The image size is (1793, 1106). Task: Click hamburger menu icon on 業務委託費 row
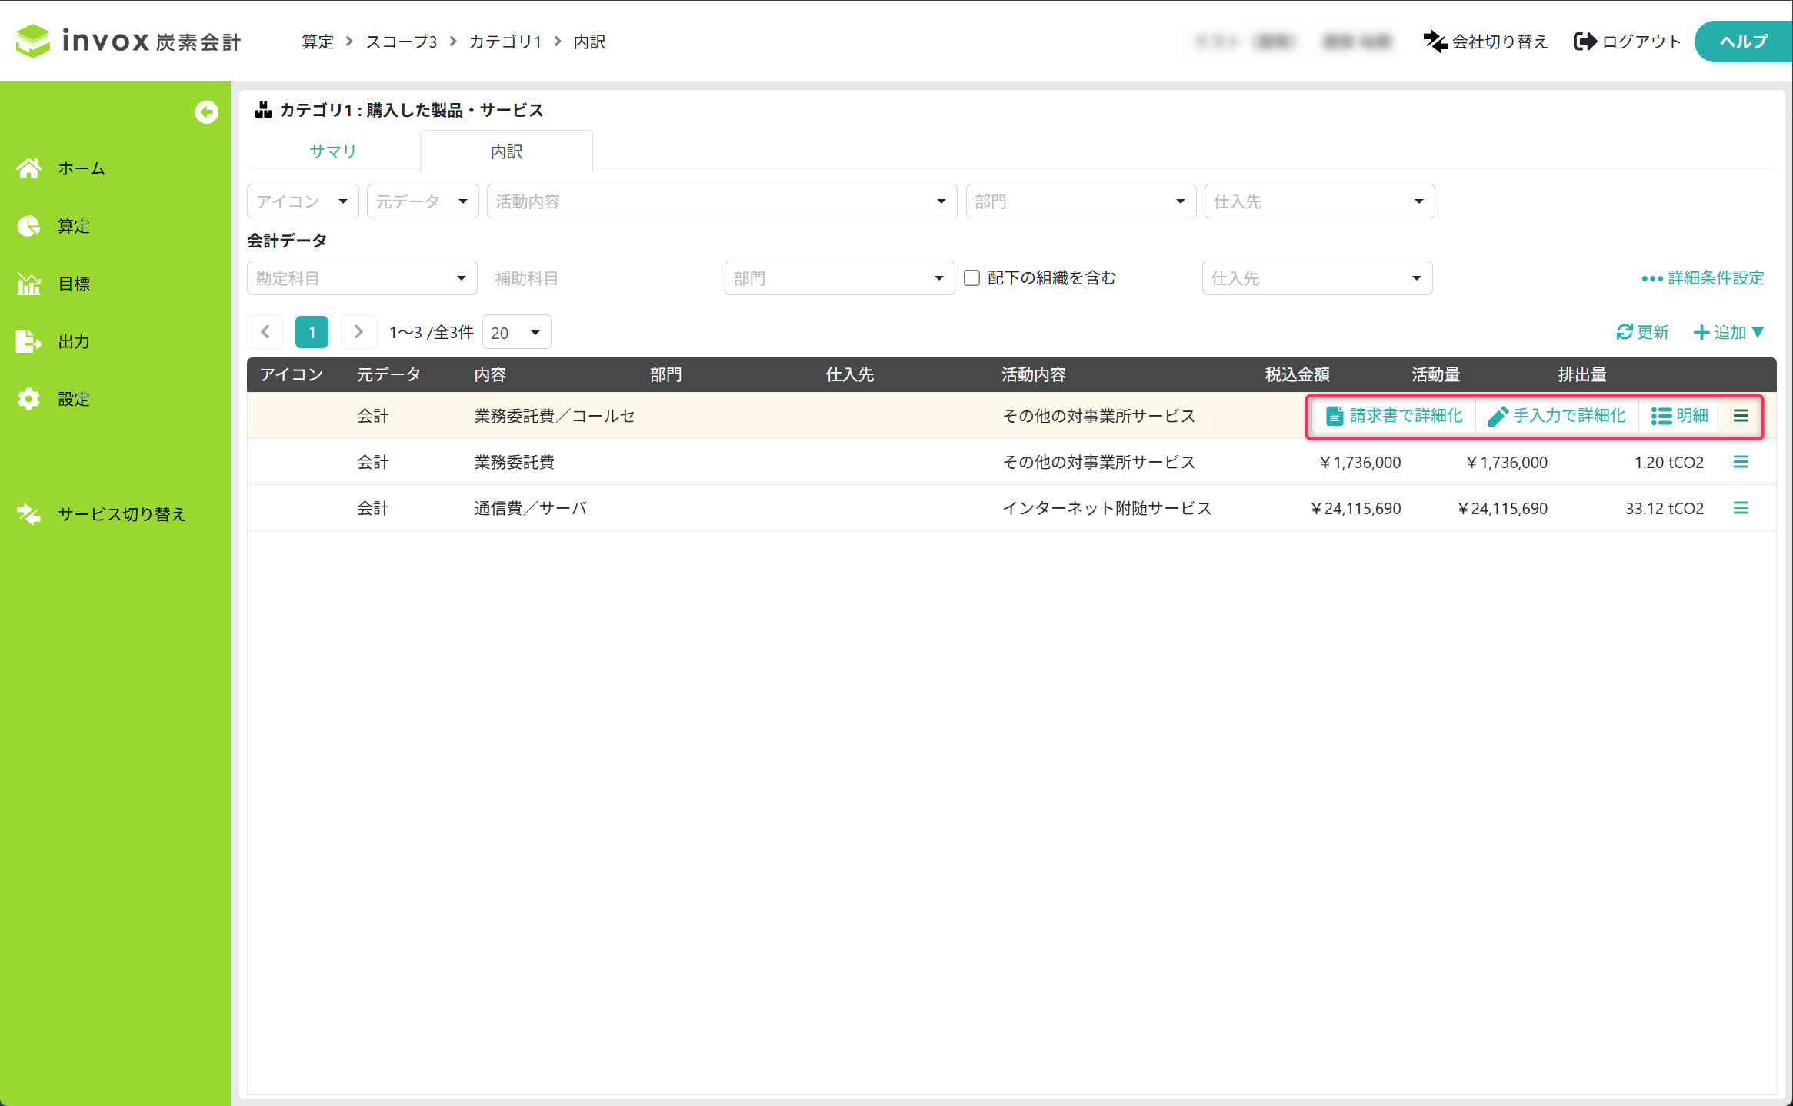click(x=1741, y=462)
